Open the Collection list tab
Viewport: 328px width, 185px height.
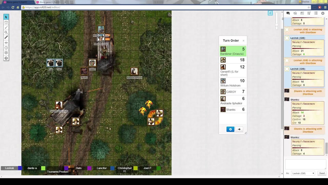tap(316, 13)
